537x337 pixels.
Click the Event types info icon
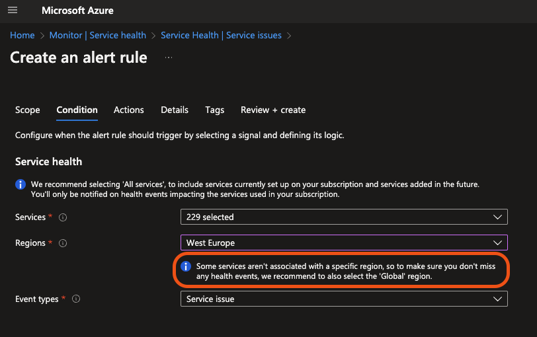[x=76, y=299]
